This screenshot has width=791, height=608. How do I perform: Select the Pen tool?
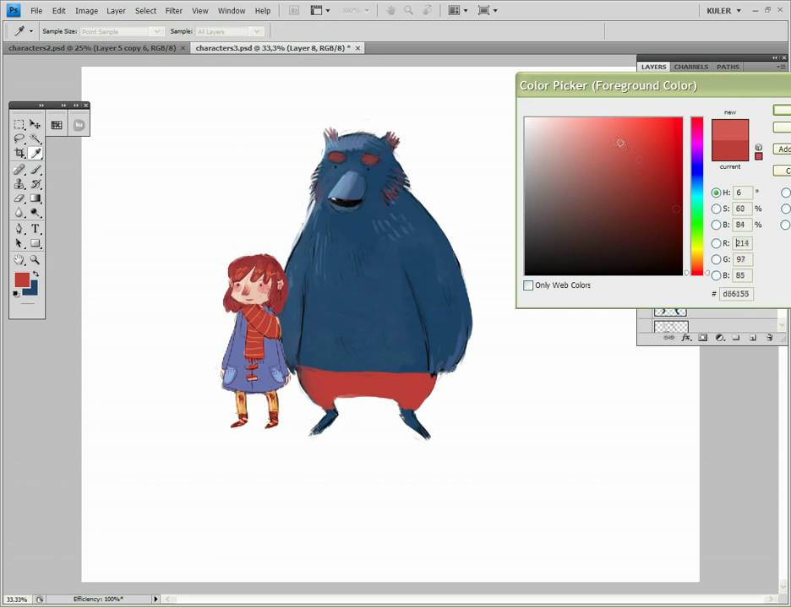[x=19, y=229]
